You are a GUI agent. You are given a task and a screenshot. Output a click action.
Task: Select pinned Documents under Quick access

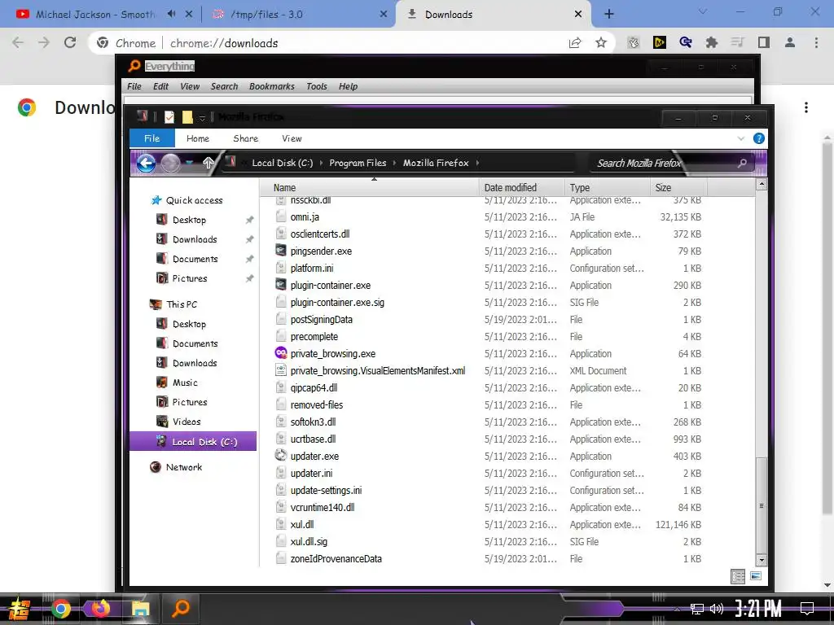(x=195, y=260)
